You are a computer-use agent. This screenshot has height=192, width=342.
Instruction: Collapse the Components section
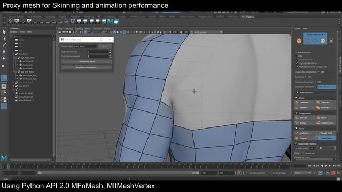(296, 113)
